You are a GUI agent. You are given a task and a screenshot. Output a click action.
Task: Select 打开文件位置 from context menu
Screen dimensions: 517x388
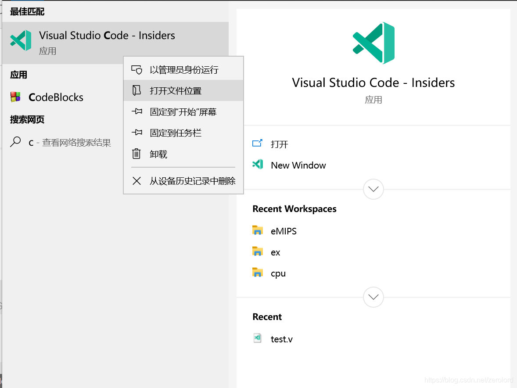click(176, 91)
